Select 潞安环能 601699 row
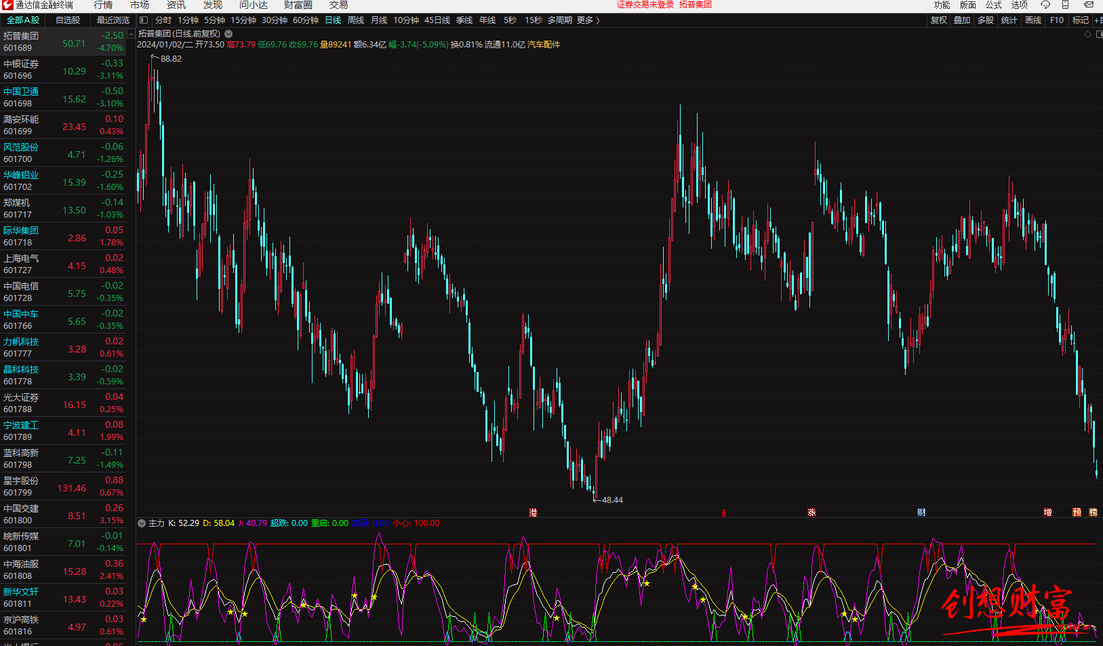Viewport: 1103px width, 646px height. coord(63,125)
